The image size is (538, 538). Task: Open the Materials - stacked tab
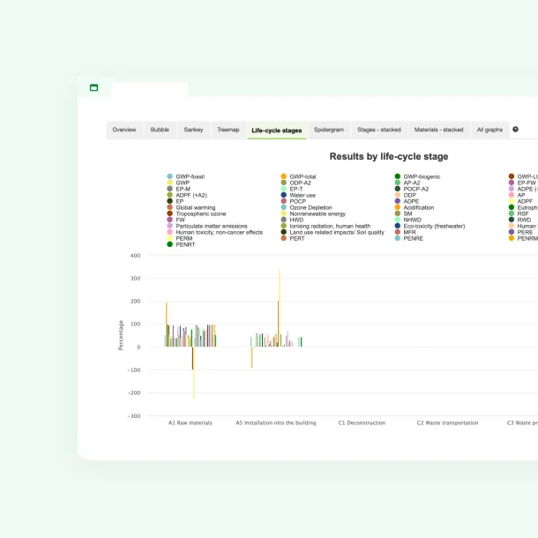pyautogui.click(x=439, y=130)
